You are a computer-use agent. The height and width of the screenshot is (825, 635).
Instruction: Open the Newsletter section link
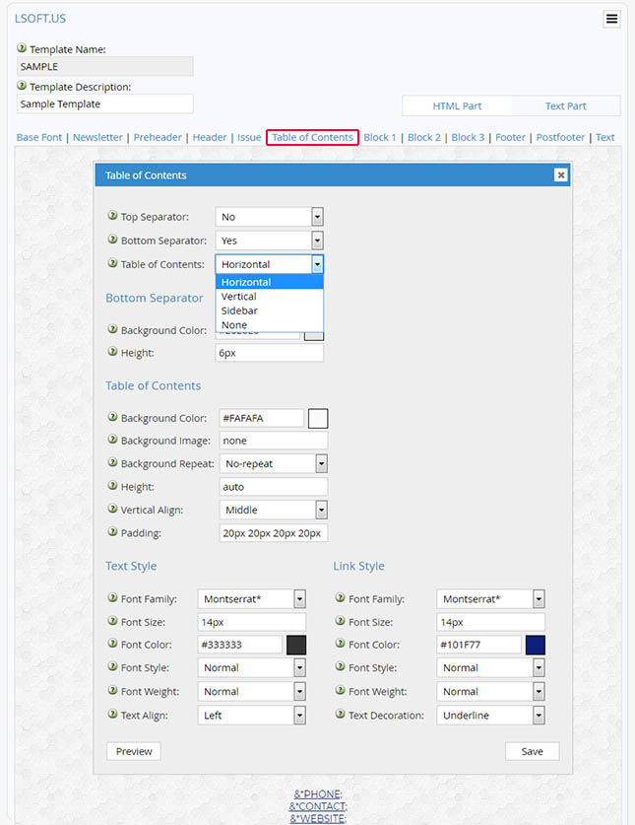[x=97, y=137]
